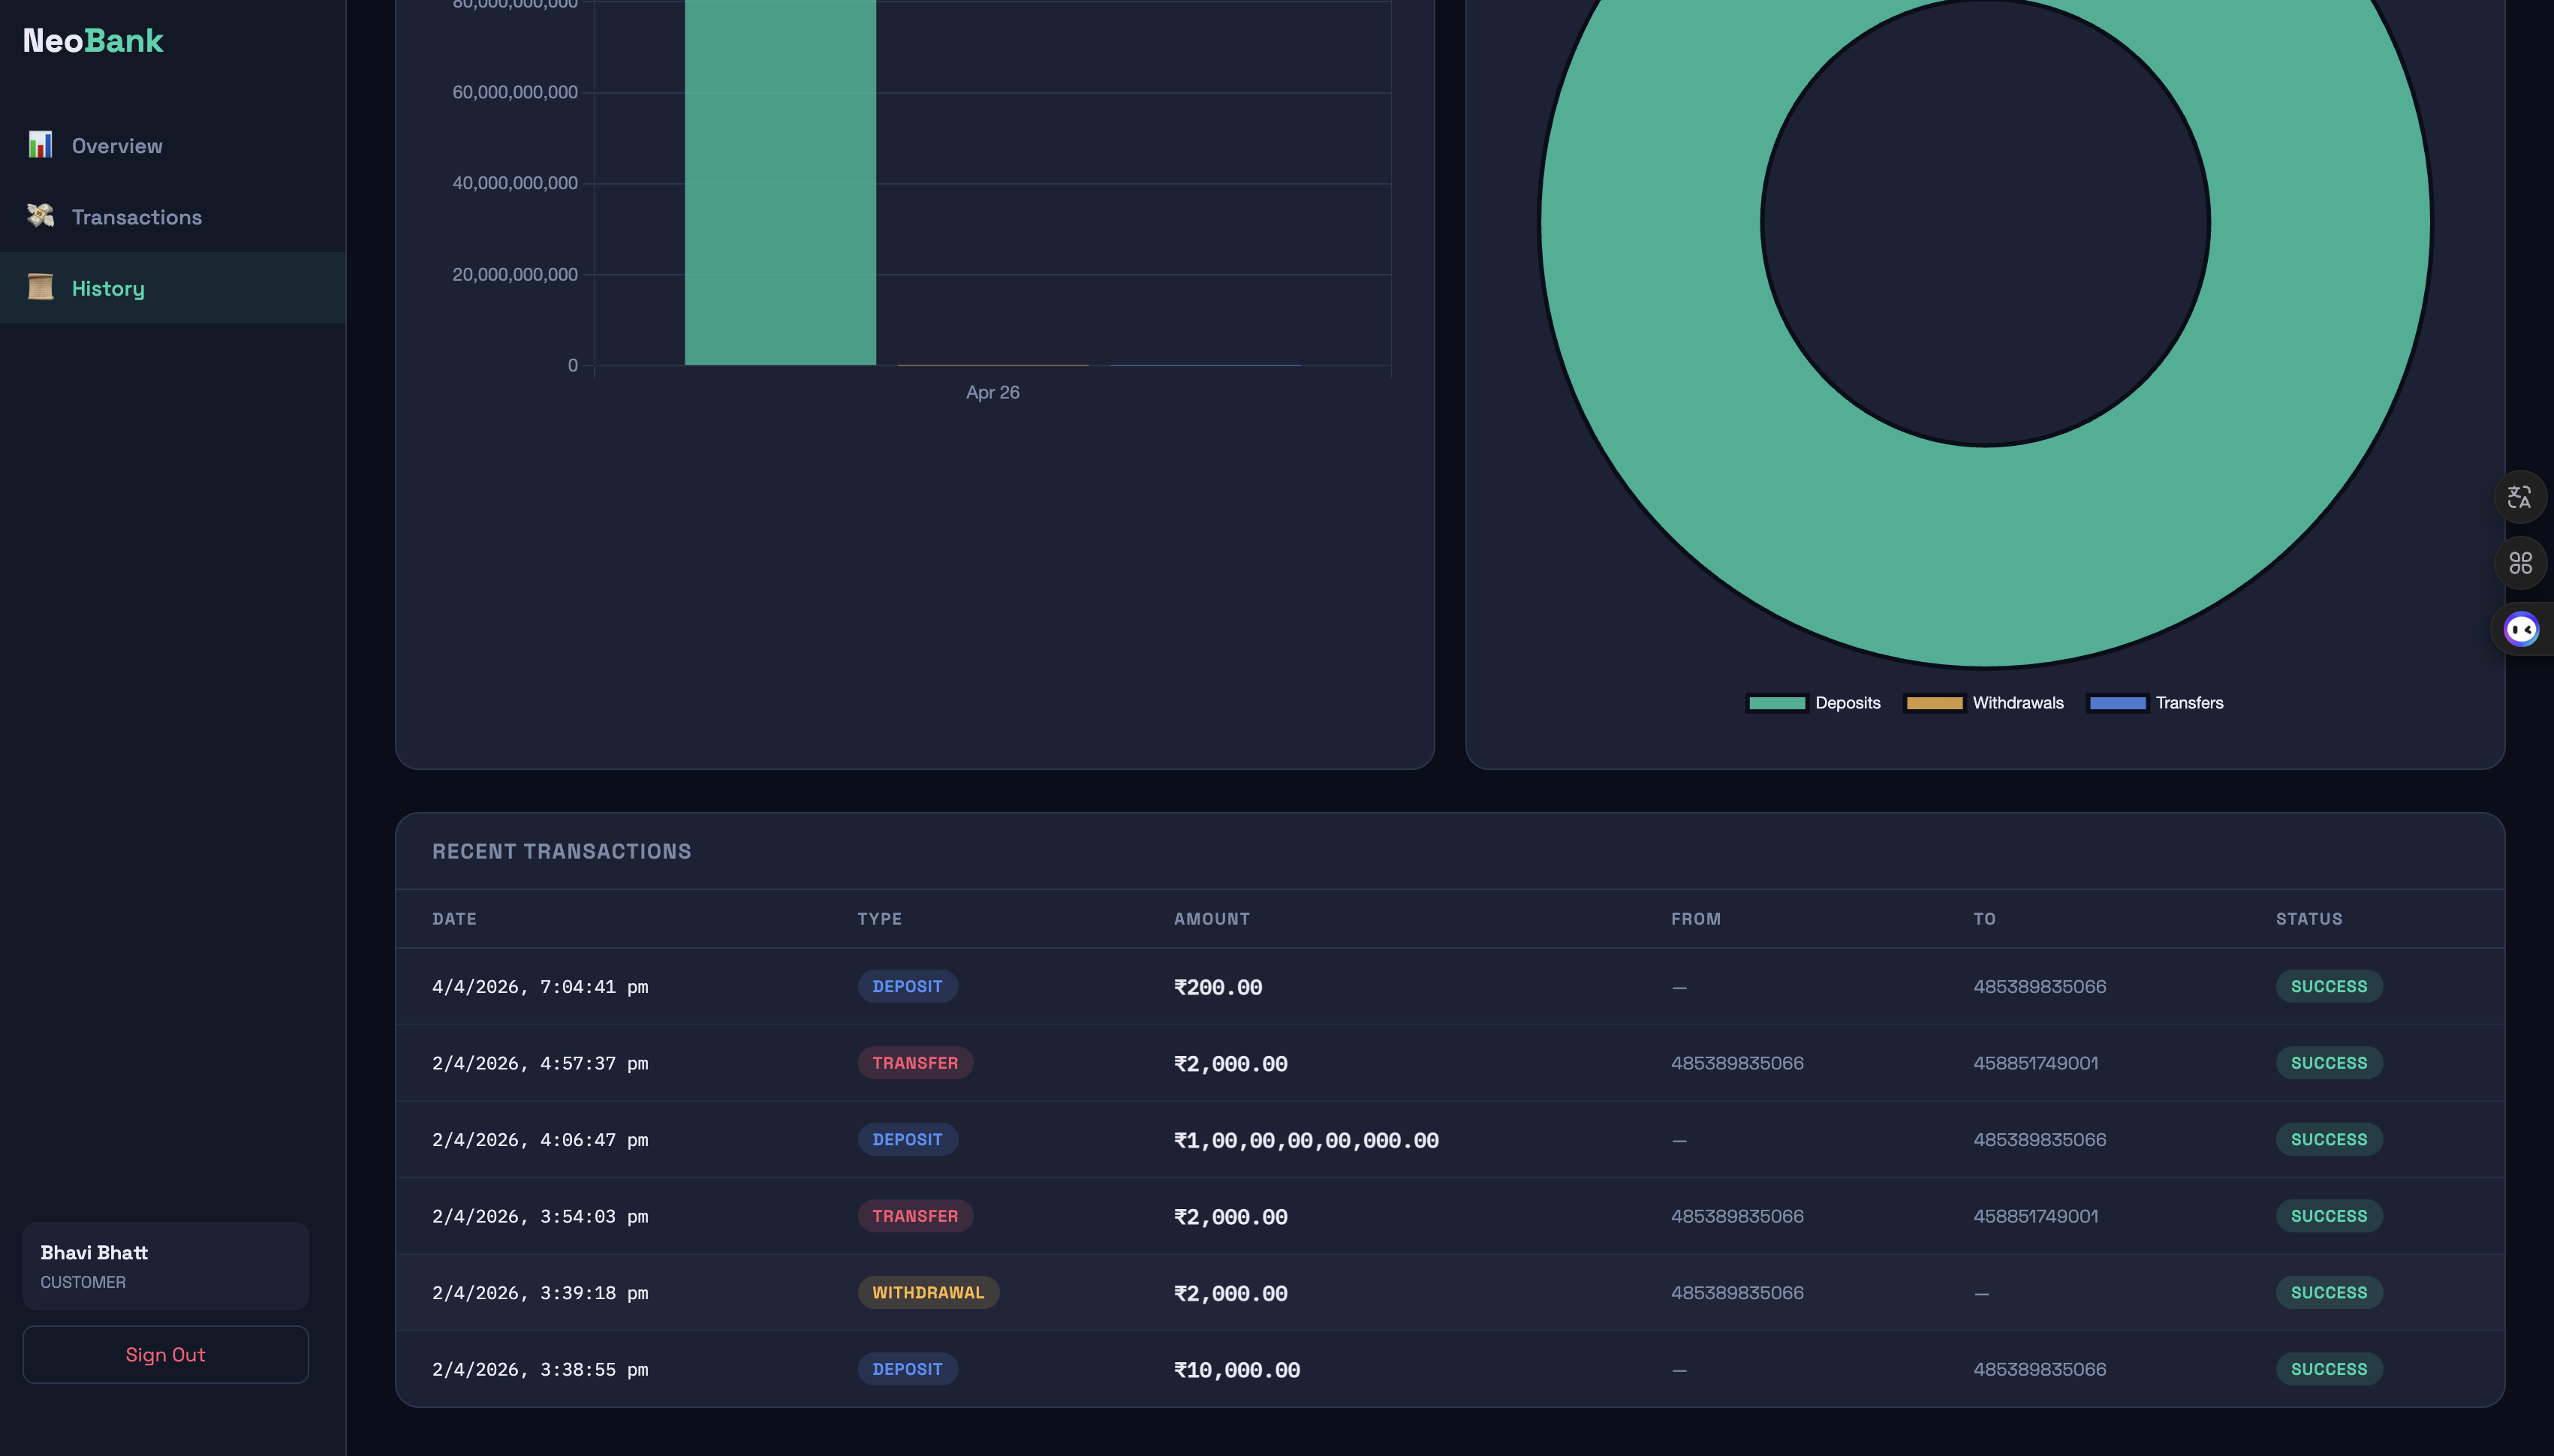Select the ₹1,00,00,00,00,000.00 deposit row

tap(1305, 1140)
